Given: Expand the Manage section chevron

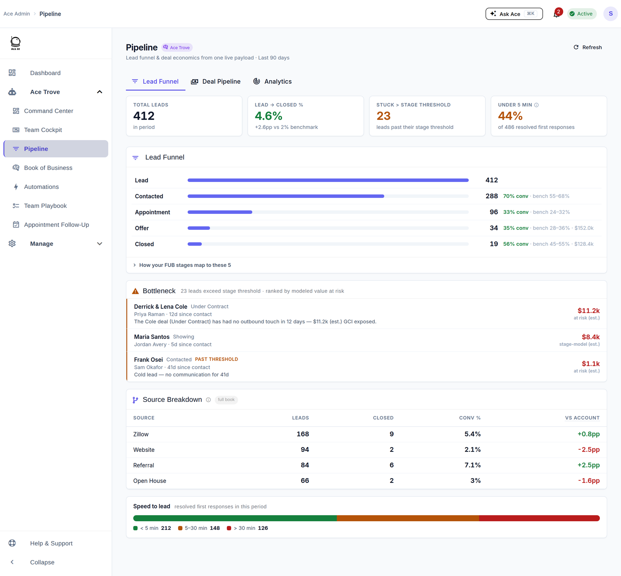Looking at the screenshot, I should click(100, 244).
